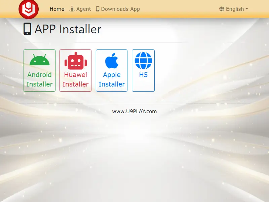The image size is (269, 202).
Task: Expand the English language dropdown
Action: coord(234,9)
